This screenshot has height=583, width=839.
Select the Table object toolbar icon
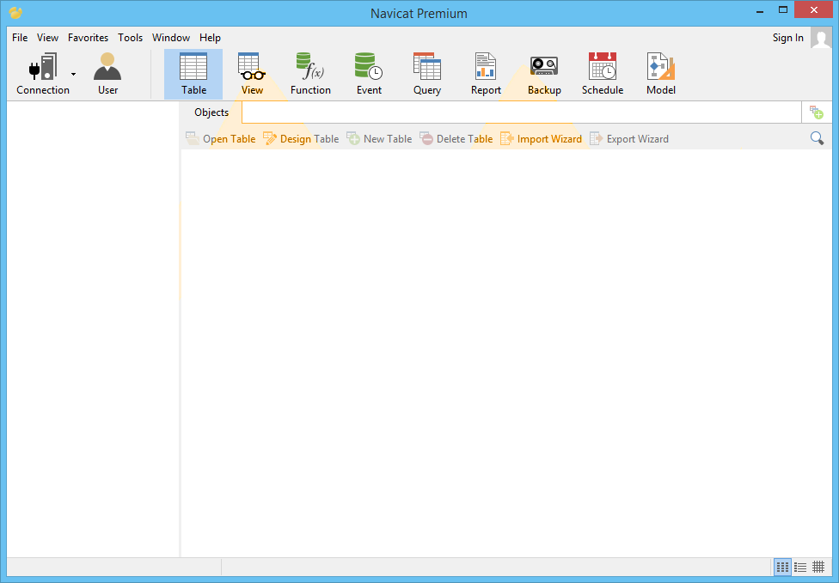(193, 75)
